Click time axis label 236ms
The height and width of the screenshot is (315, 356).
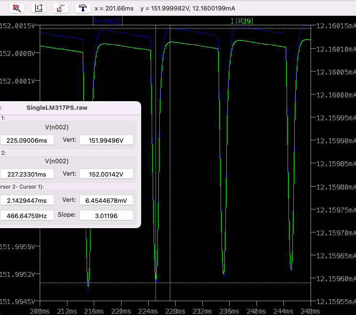click(x=229, y=311)
